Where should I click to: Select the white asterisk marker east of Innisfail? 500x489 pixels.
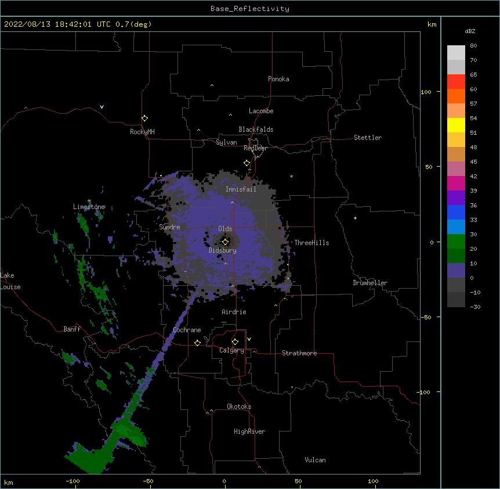(x=291, y=176)
